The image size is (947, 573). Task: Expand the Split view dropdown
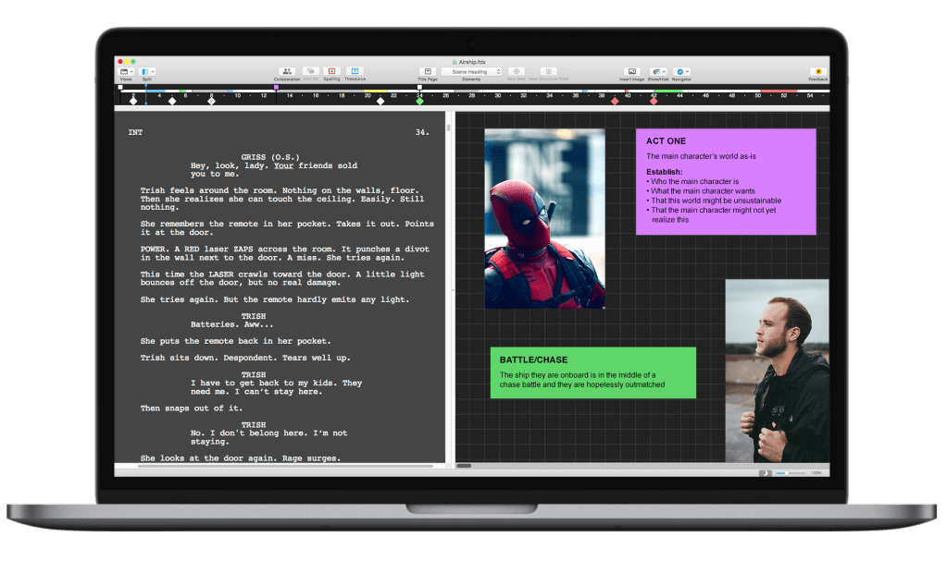[147, 71]
